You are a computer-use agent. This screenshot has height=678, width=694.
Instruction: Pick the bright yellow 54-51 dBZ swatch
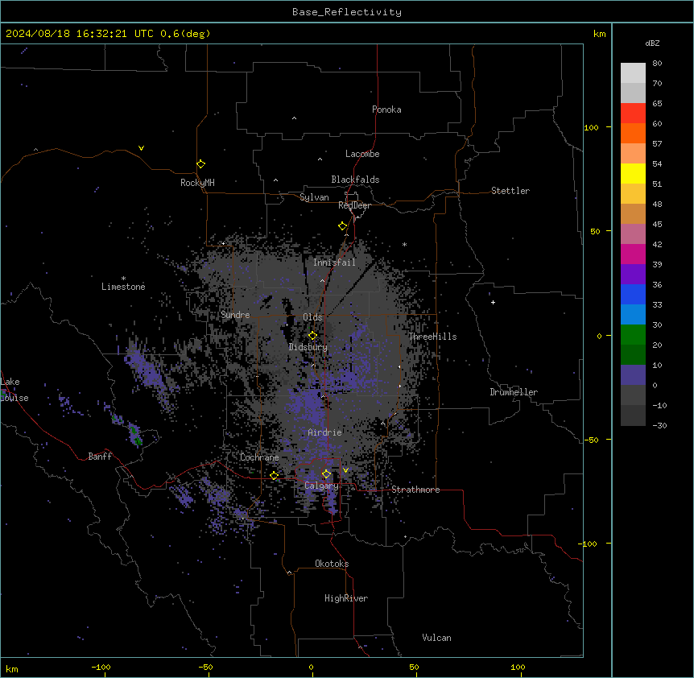(x=633, y=173)
